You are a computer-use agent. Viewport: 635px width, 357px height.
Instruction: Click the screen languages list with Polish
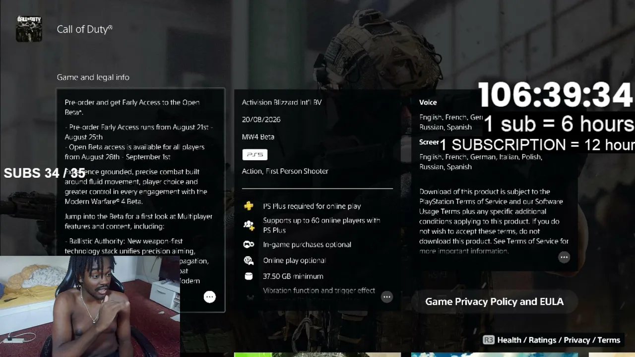481,162
